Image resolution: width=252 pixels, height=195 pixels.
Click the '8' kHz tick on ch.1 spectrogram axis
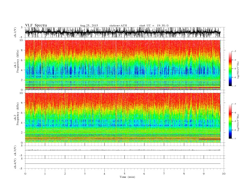coord(22,50)
